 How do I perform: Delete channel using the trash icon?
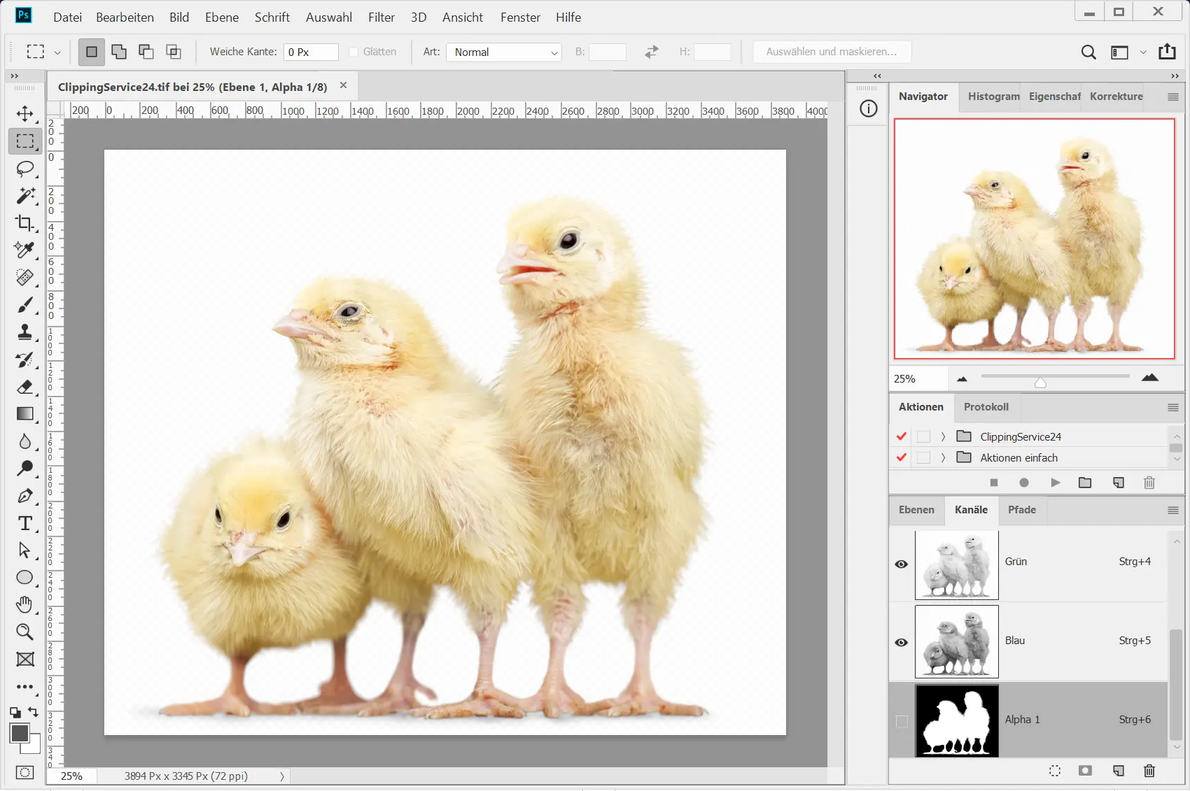tap(1149, 771)
